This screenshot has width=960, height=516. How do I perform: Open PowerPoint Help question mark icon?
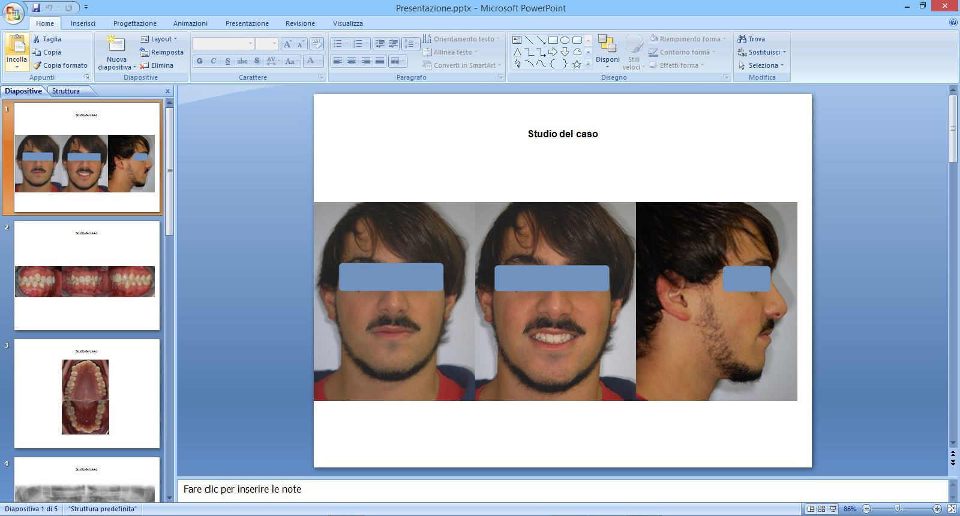pos(953,23)
